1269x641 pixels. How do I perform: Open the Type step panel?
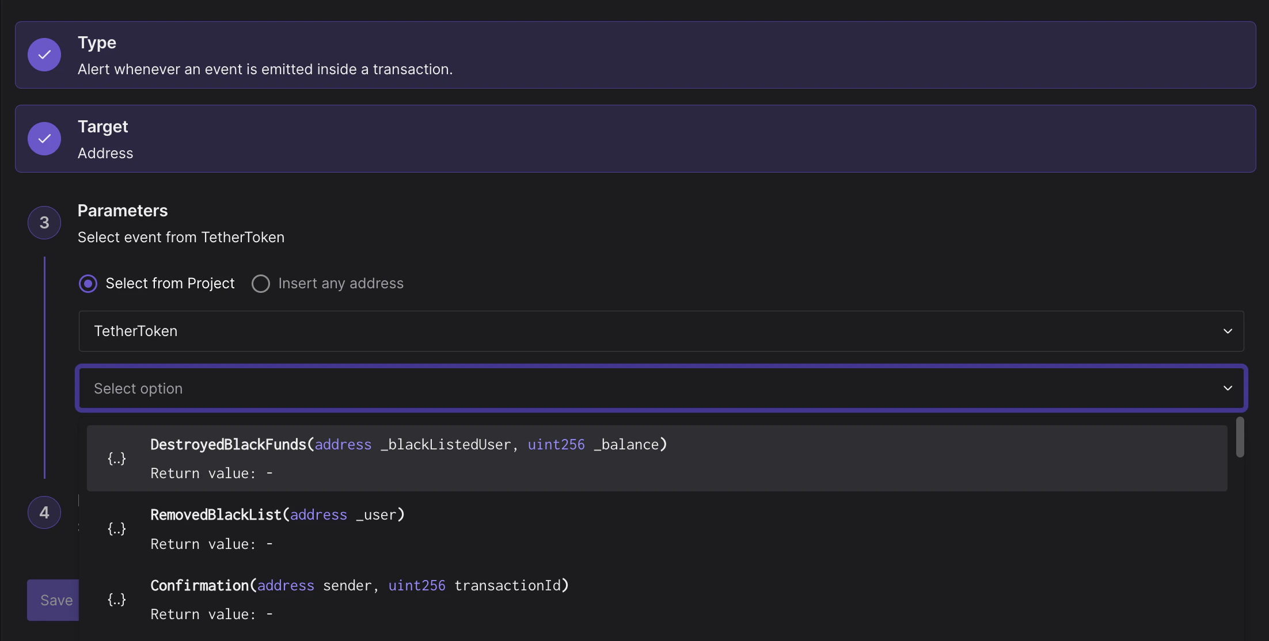tap(635, 55)
